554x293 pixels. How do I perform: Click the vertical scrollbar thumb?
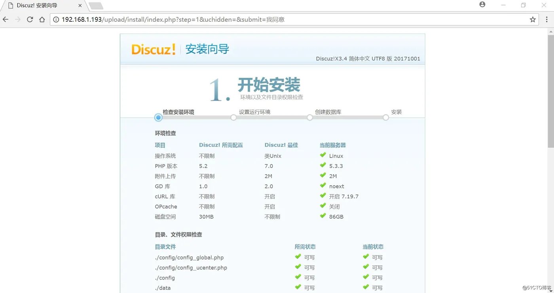(x=550, y=91)
